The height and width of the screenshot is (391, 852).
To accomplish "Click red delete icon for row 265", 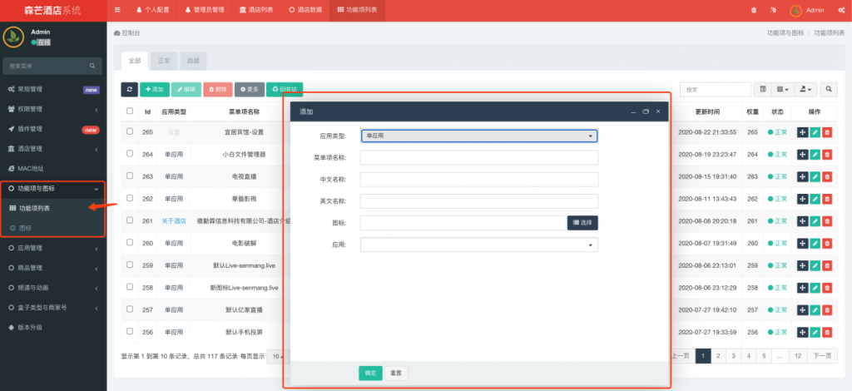I will point(827,131).
